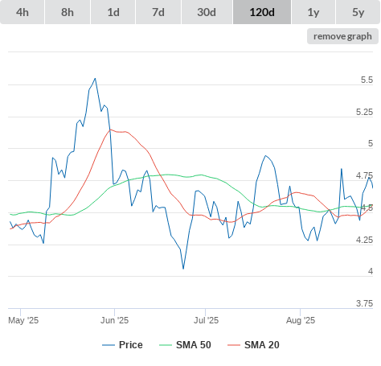Click the blue Price legend line marker
The width and height of the screenshot is (381, 366).
109,345
